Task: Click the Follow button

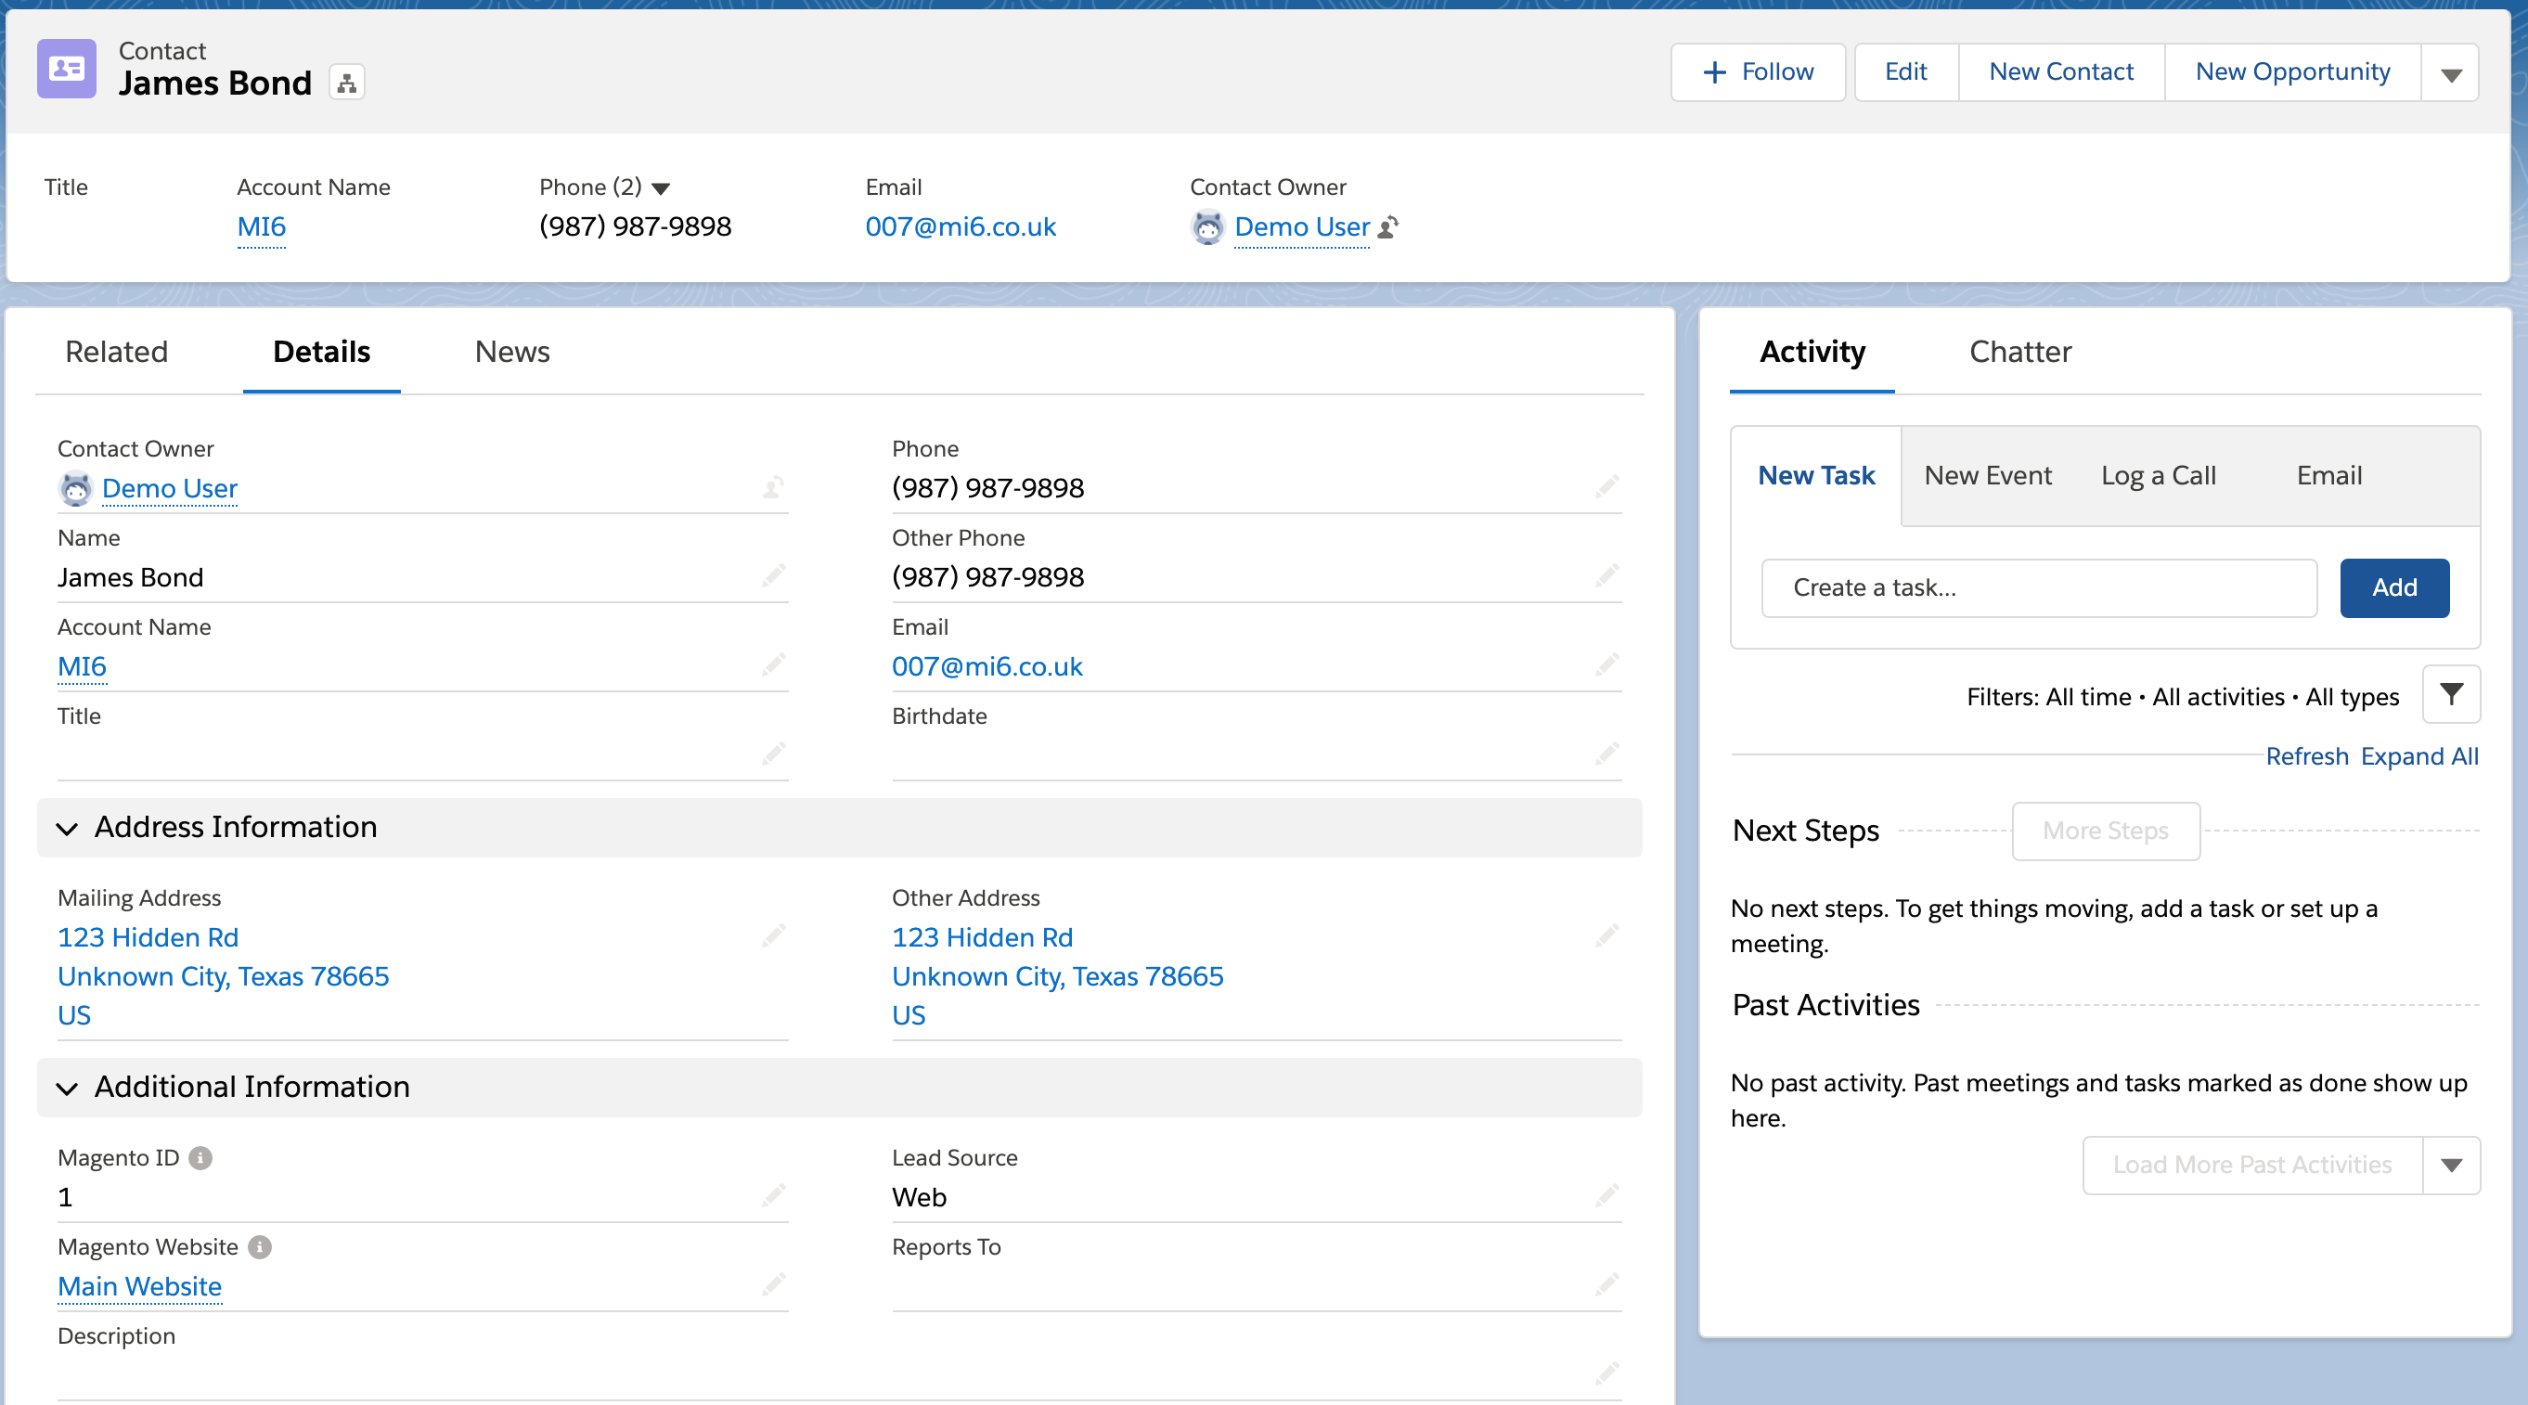Action: click(1758, 71)
